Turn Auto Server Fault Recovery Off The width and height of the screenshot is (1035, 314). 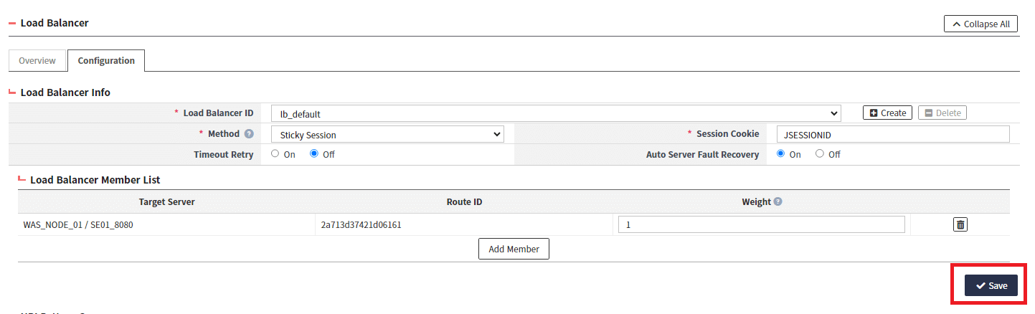[x=820, y=154]
